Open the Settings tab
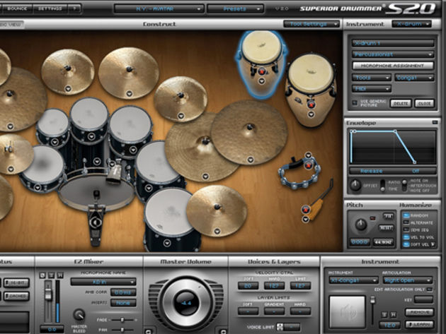 click(x=50, y=8)
